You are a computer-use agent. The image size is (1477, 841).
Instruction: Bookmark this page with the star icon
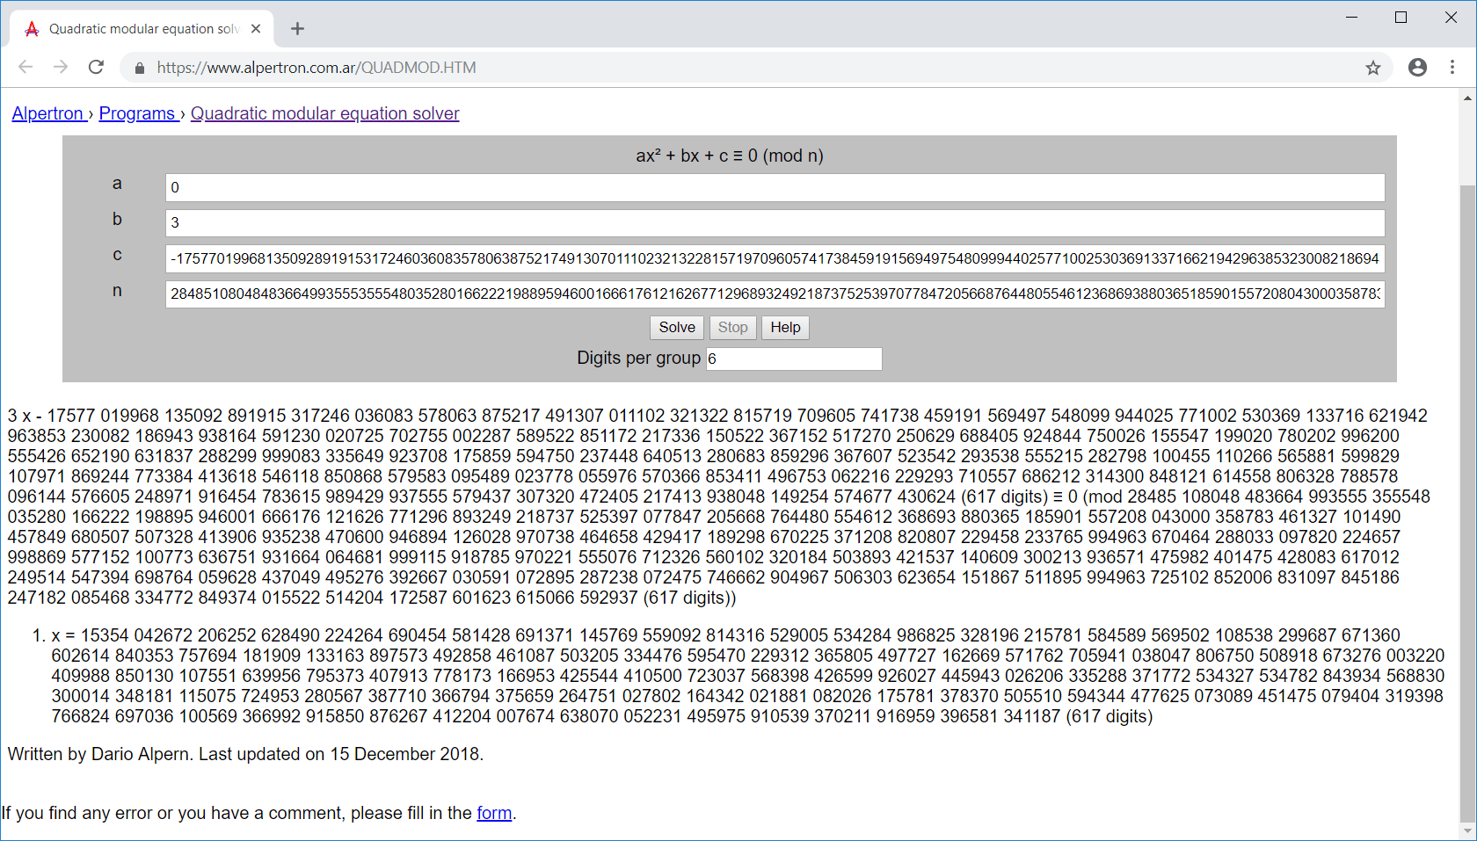(1372, 68)
